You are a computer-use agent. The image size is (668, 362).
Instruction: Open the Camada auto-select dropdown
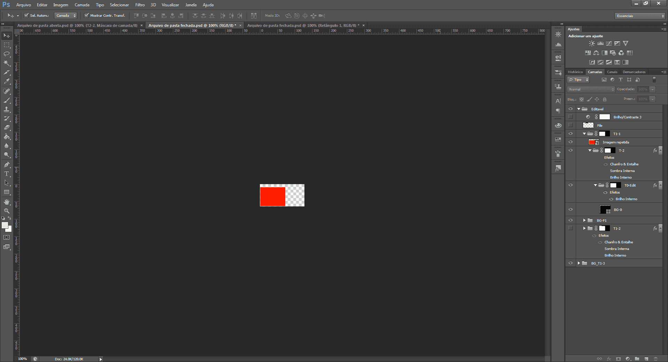66,16
